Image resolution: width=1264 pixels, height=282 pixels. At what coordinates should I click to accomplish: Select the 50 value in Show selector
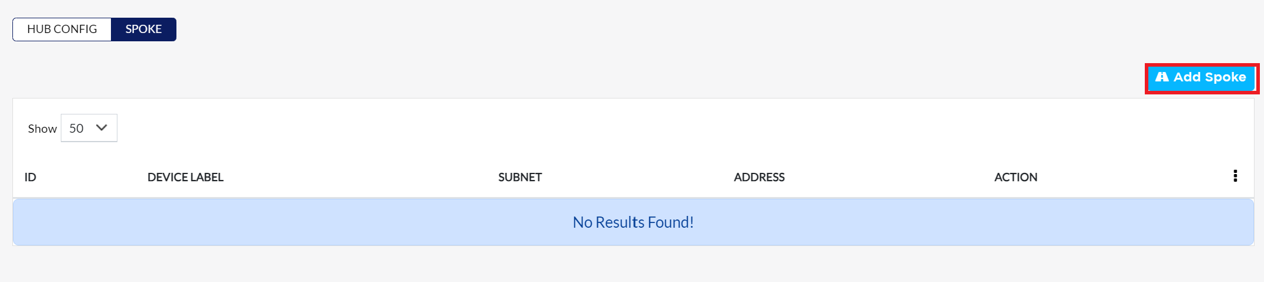[x=76, y=128]
